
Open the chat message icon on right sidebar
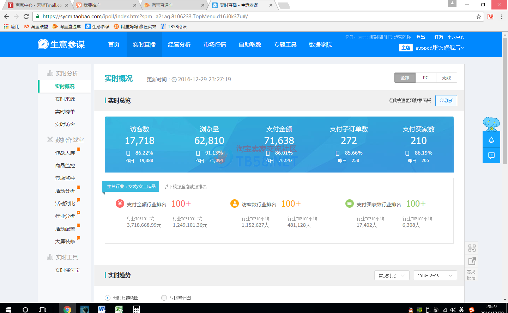tap(491, 155)
